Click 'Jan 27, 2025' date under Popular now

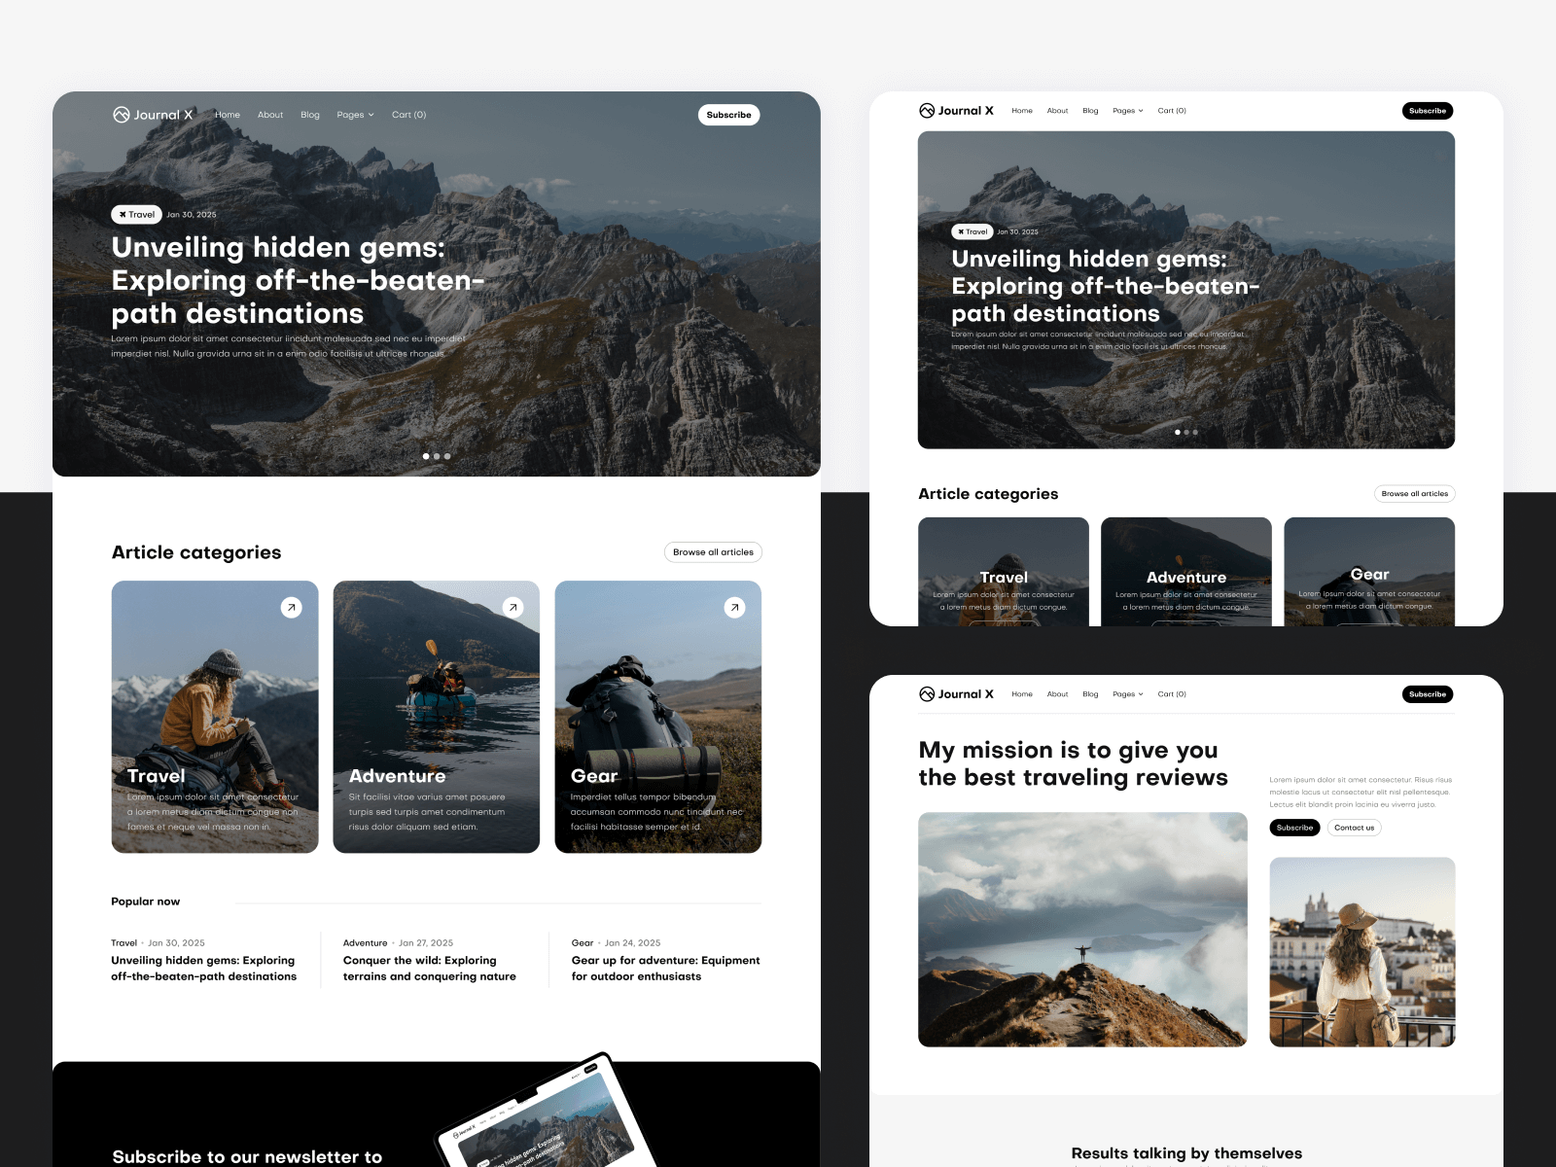426,943
